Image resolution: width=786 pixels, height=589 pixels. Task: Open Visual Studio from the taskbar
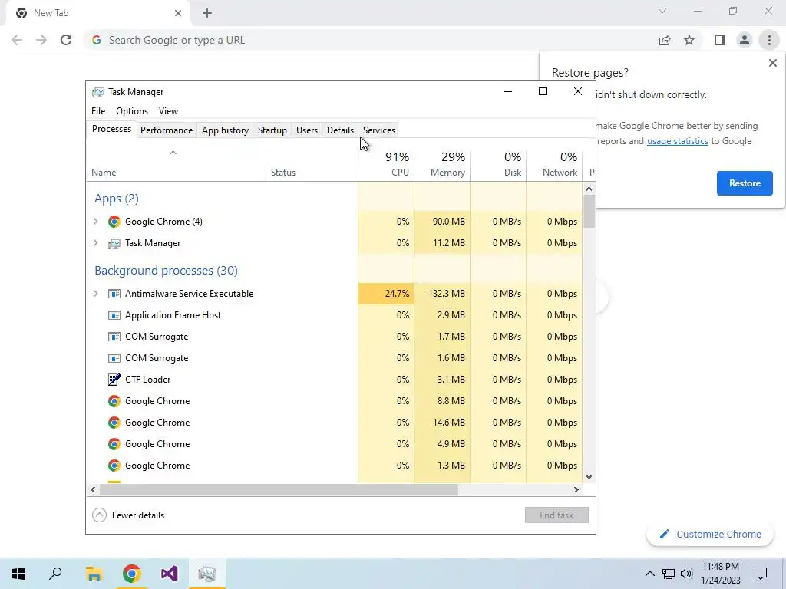170,574
